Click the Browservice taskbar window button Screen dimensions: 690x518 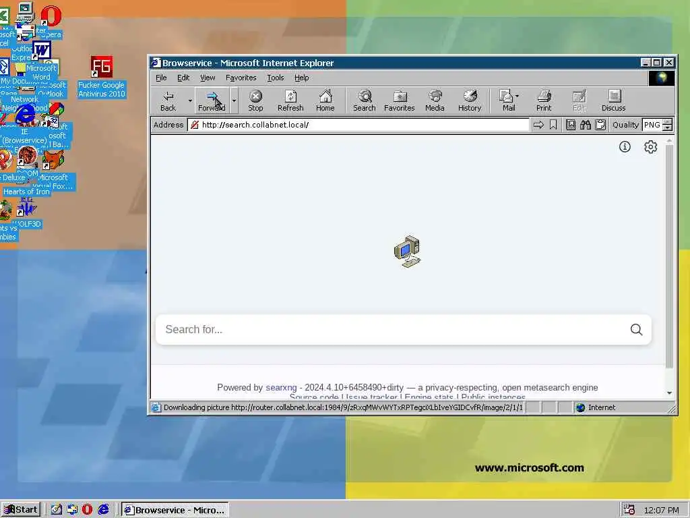[175, 510]
